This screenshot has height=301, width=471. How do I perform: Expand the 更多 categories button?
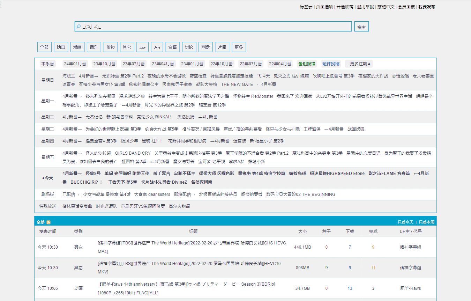click(239, 47)
